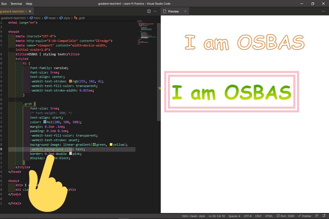Click 'font-family: cursive;' line
Screen dimensions: 329x219
coord(49,68)
